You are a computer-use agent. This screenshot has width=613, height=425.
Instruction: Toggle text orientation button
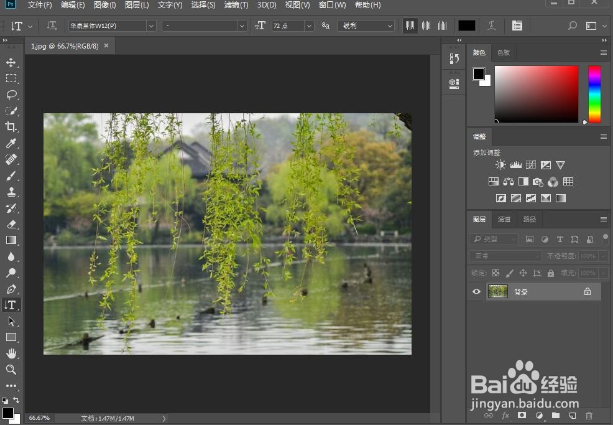pos(52,26)
